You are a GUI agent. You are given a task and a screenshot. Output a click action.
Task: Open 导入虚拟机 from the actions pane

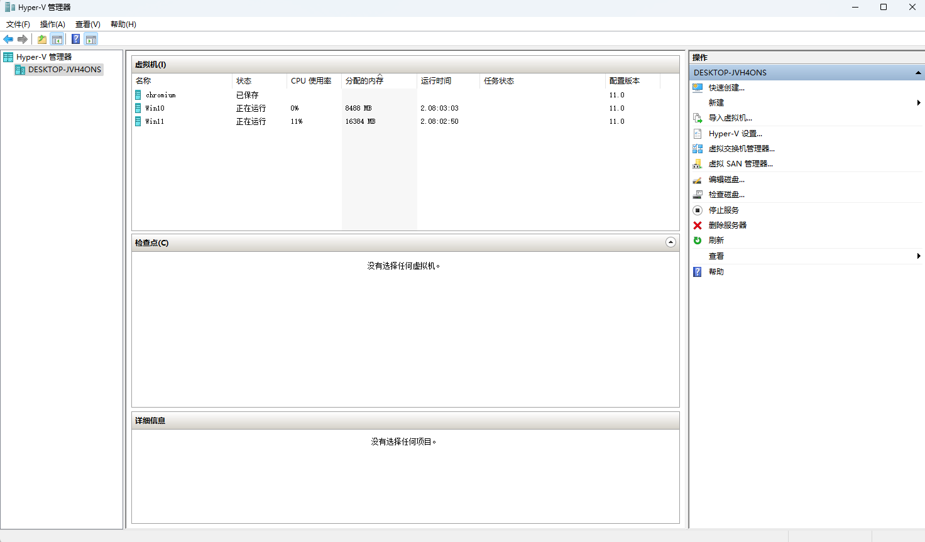click(730, 118)
